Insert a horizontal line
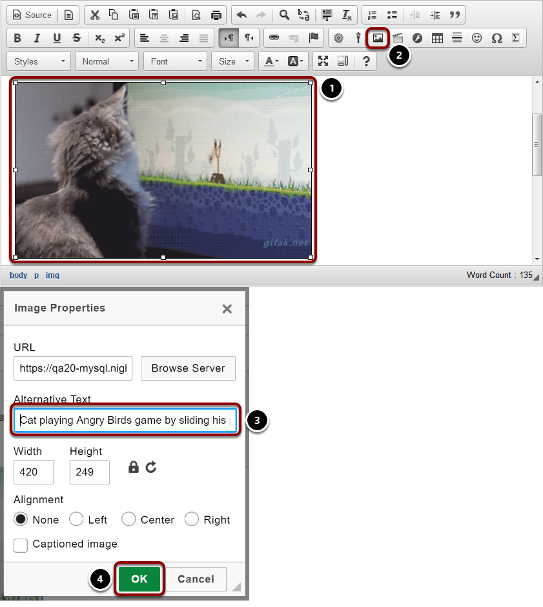Image resolution: width=543 pixels, height=607 pixels. [457, 38]
